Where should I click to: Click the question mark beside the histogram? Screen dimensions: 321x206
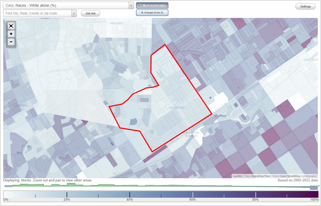click(x=319, y=186)
